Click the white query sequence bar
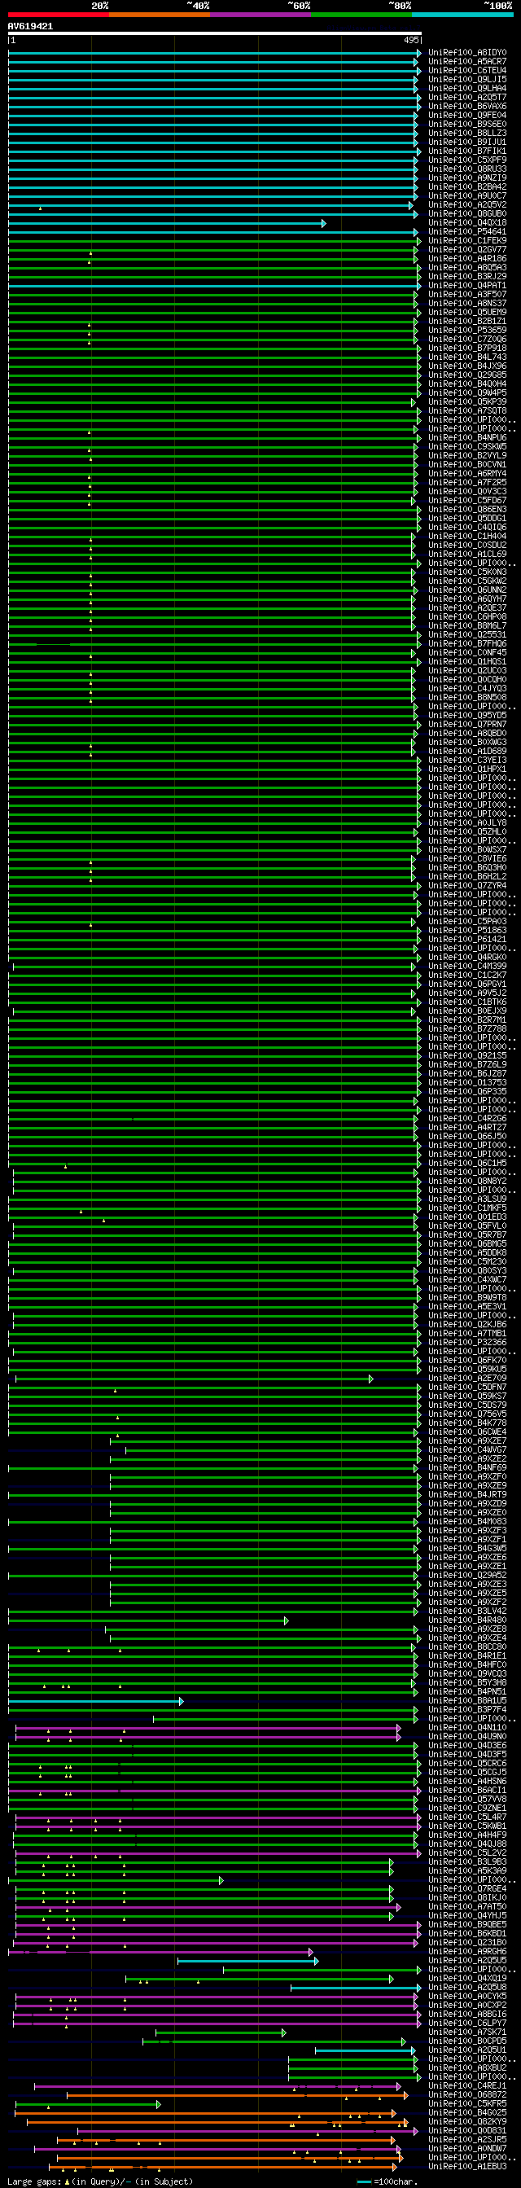 [215, 34]
